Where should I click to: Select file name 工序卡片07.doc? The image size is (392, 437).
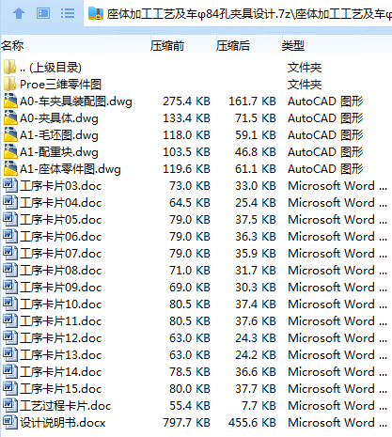[x=61, y=254]
